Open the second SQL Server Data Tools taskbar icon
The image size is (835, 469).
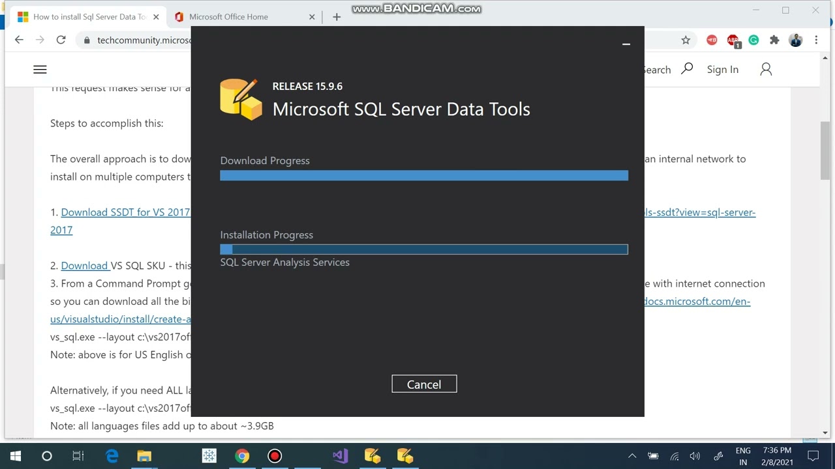tap(405, 456)
